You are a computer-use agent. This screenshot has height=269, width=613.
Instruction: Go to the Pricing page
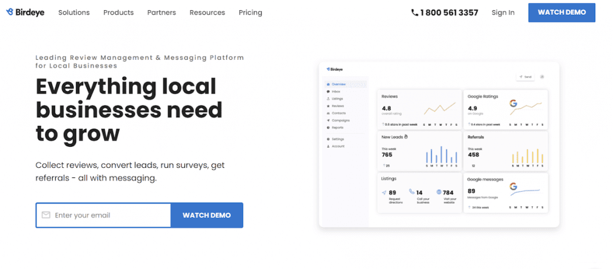250,13
